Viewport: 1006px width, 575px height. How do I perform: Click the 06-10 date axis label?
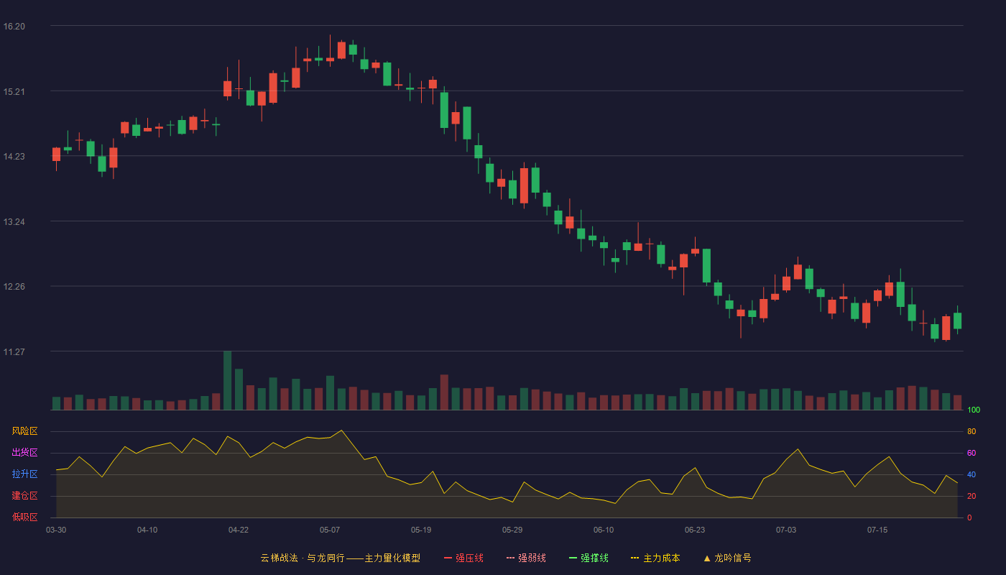point(604,530)
